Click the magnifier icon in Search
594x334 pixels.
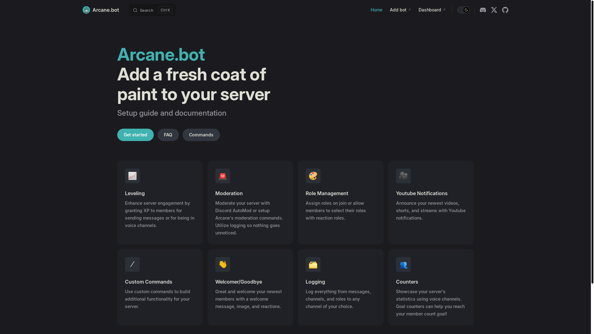135,10
